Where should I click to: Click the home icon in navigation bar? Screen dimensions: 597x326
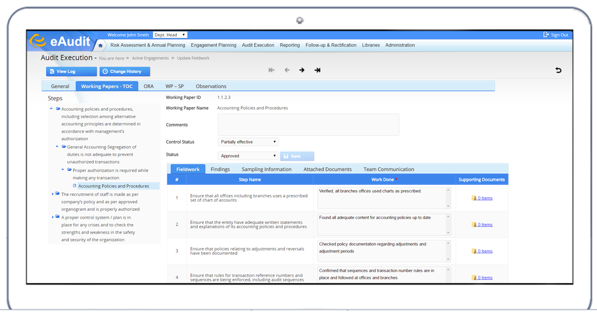(100, 46)
